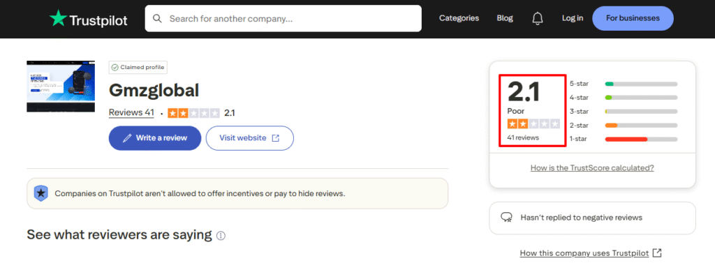Viewport: 715px width, 263px height.
Task: Click the speech bubble icon in the replies card
Action: point(506,218)
